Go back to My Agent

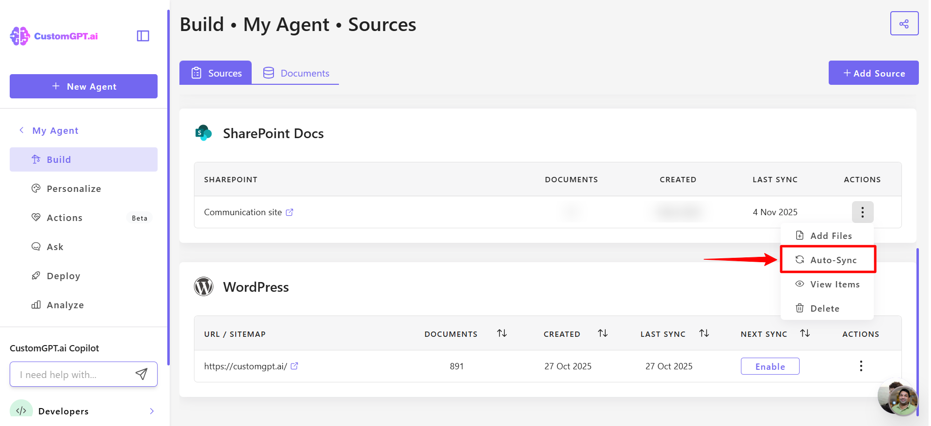(48, 130)
